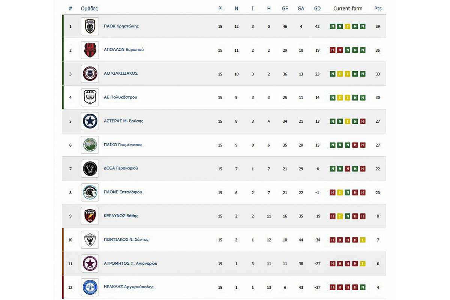Click the ΑΠΟΛΛΩΝ Ευρωπού red-black crest
Viewport: 450px width, 300px height.
coord(90,50)
